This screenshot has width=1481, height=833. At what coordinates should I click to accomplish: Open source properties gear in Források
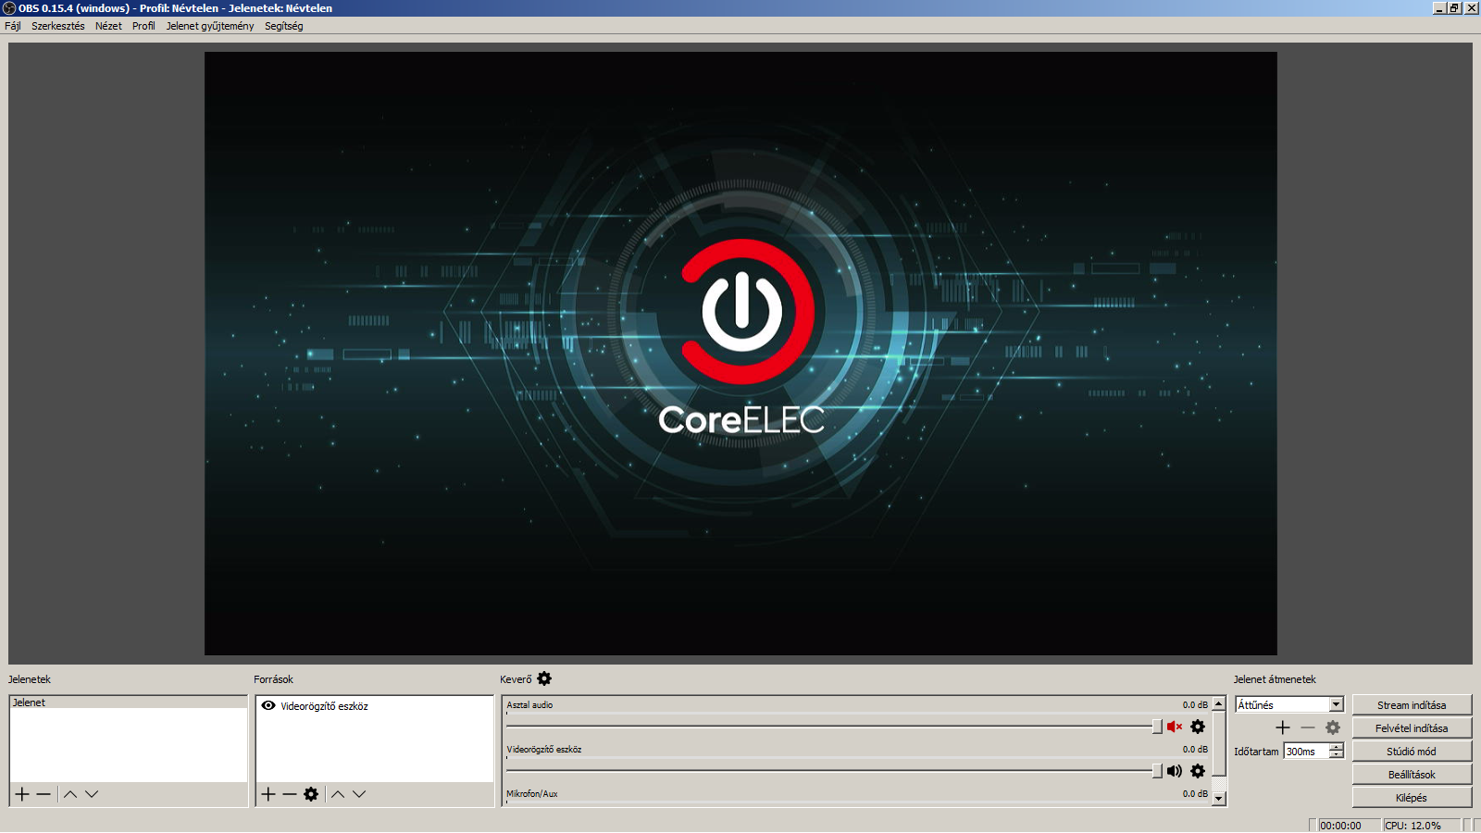311,794
